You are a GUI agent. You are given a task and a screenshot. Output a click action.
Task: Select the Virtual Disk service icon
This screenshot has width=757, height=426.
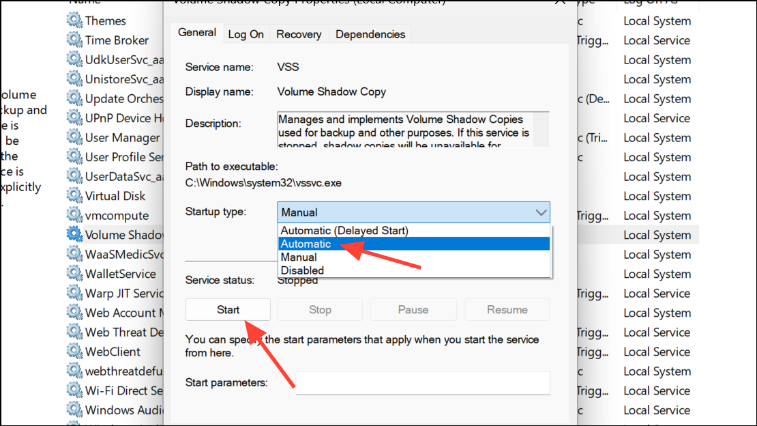pos(74,196)
